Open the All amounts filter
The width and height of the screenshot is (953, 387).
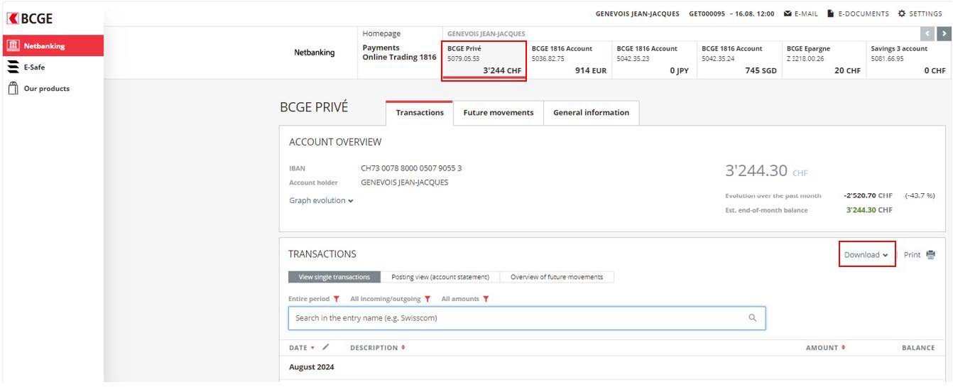pyautogui.click(x=465, y=299)
